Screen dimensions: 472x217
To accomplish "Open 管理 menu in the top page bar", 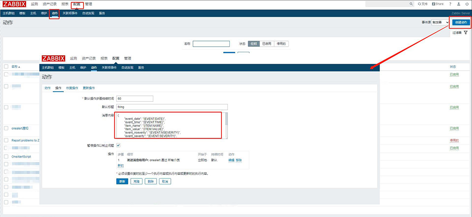I will click(89, 4).
